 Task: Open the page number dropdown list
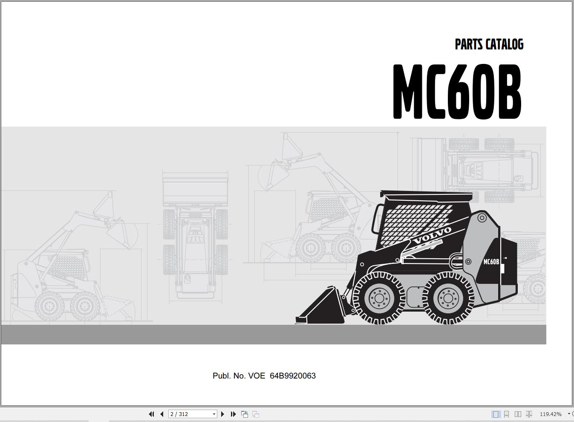tap(213, 414)
